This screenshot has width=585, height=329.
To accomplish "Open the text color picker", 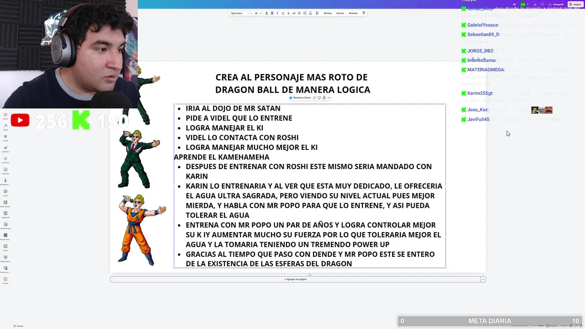I will click(266, 13).
